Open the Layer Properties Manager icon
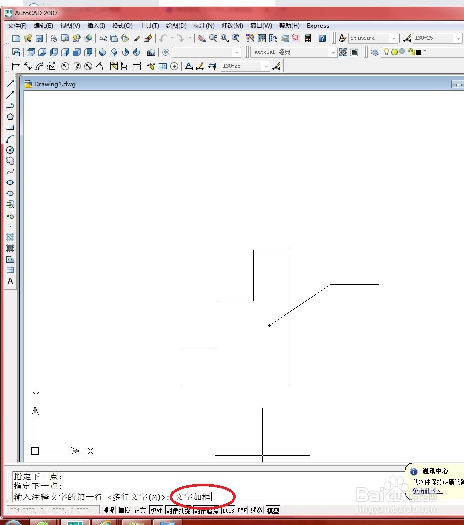This screenshot has height=525, width=464. (x=375, y=52)
